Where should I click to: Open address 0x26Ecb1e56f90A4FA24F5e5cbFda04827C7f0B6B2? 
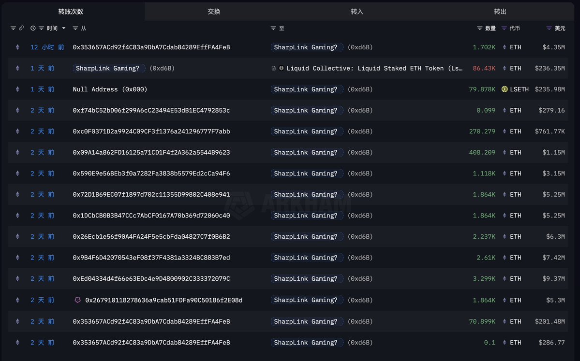point(151,236)
